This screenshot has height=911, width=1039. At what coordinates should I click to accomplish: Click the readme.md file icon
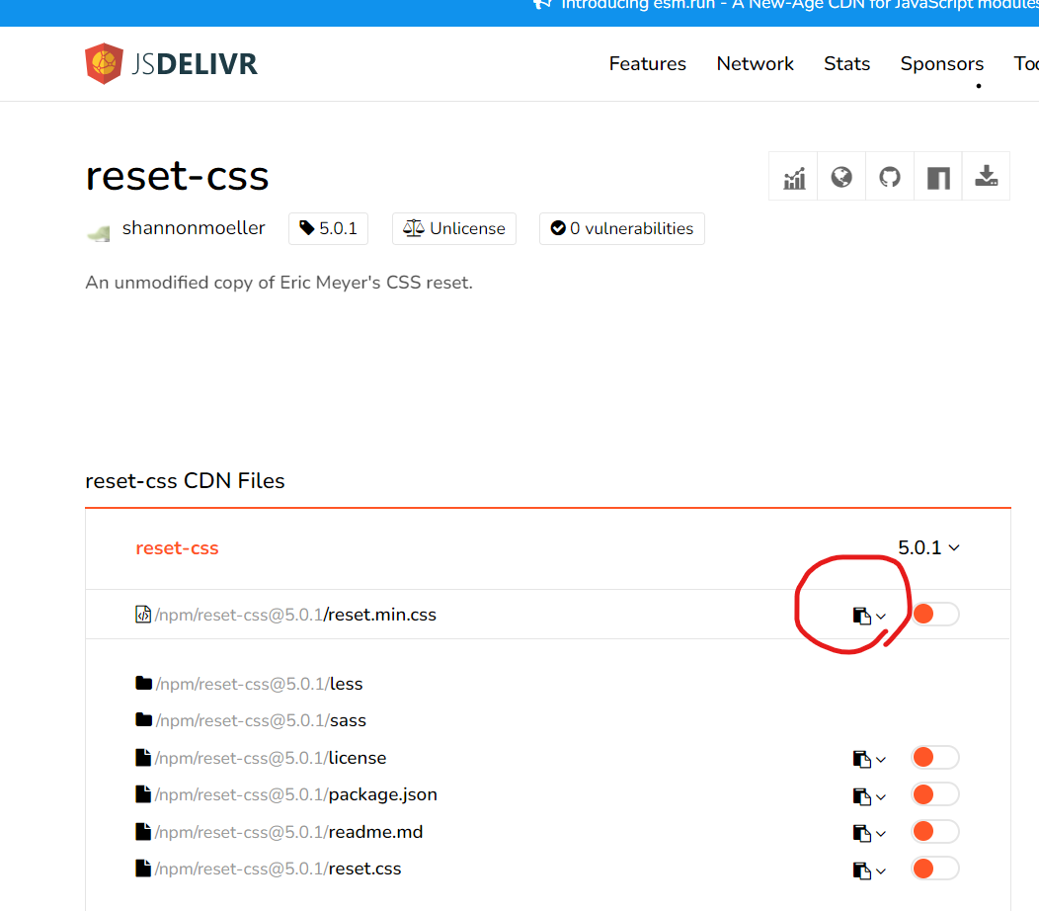coord(142,831)
